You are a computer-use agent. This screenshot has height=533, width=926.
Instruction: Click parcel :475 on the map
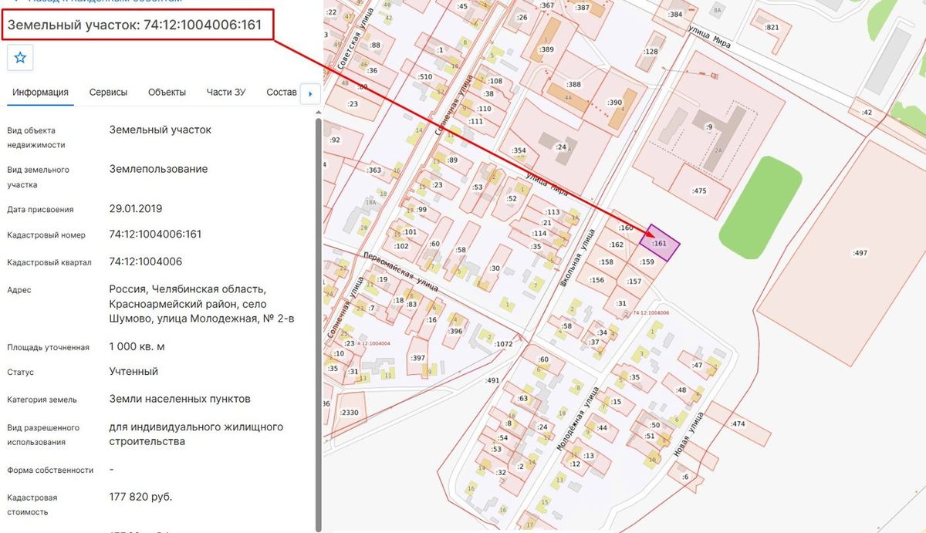point(699,191)
